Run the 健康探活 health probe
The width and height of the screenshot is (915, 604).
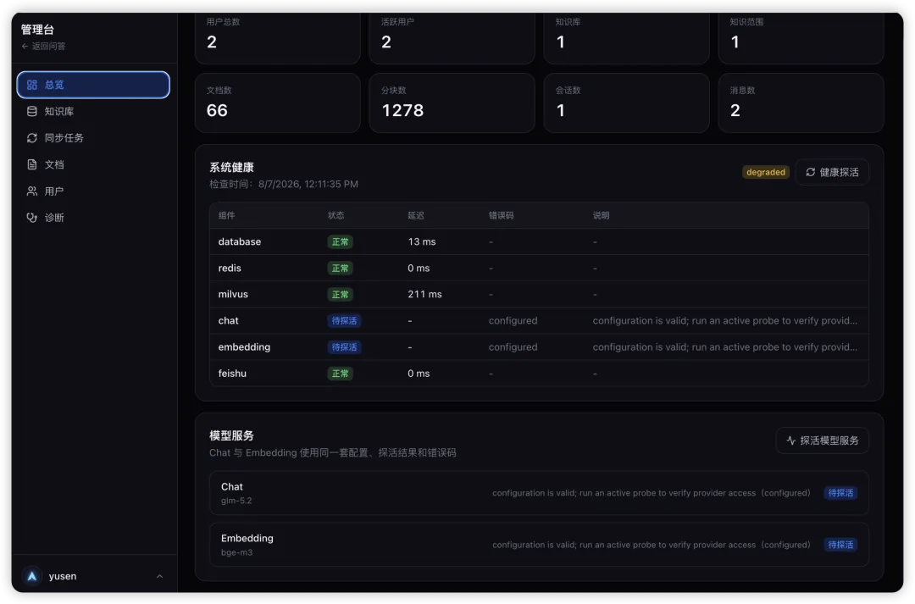pos(832,172)
